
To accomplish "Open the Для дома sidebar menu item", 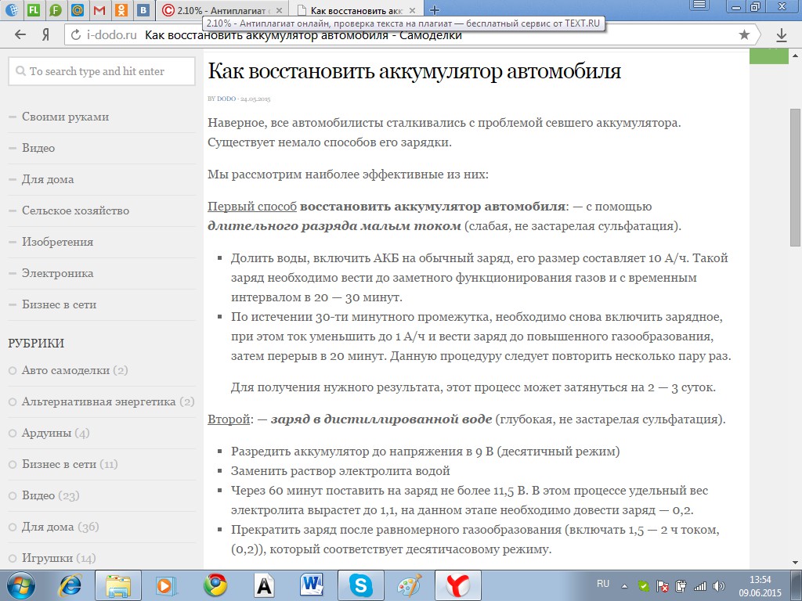I will (48, 179).
